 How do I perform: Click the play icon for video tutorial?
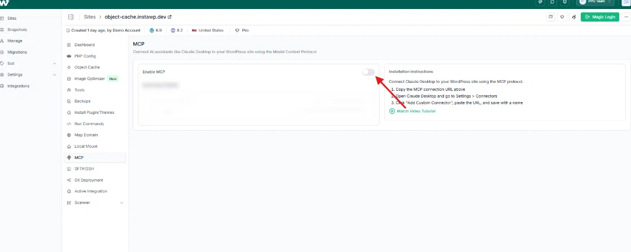(392, 111)
